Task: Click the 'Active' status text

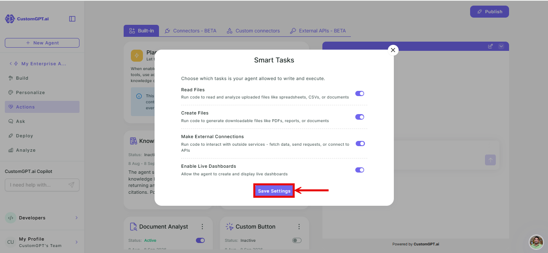Action: (150, 241)
